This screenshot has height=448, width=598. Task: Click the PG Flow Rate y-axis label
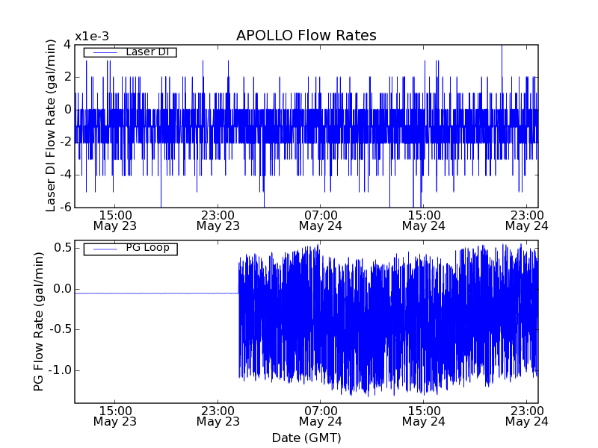[38, 322]
